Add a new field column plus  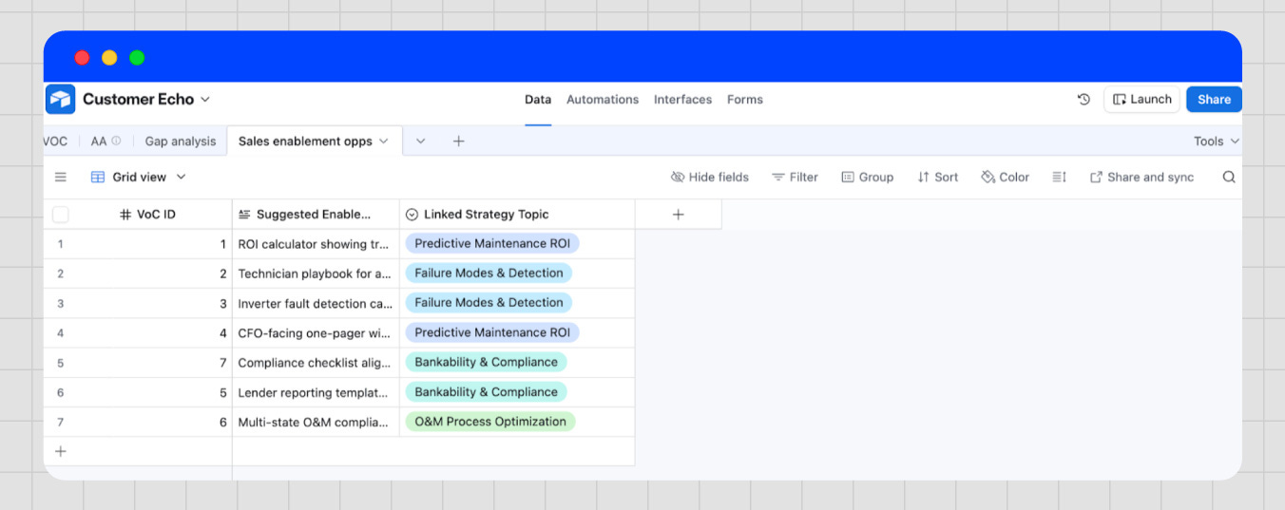click(x=678, y=215)
